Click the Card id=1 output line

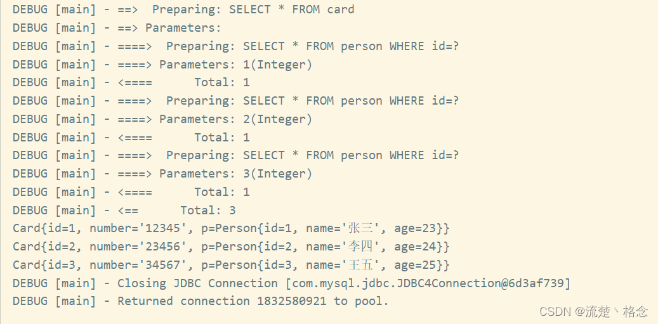(x=231, y=228)
